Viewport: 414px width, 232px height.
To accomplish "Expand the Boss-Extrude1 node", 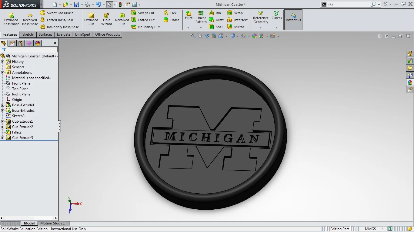I will (3, 105).
